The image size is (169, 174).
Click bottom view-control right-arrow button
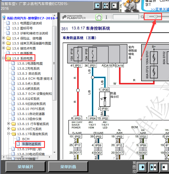click(142, 167)
